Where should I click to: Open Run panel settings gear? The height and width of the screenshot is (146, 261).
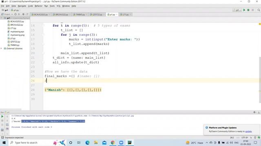pyautogui.click(x=254, y=112)
